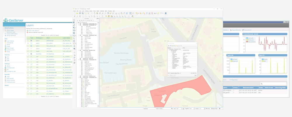Click the New Project icon in QGIS toolbar
The image size is (292, 117).
pos(75,13)
